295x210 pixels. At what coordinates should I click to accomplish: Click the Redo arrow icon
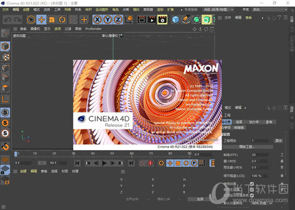click(x=18, y=19)
